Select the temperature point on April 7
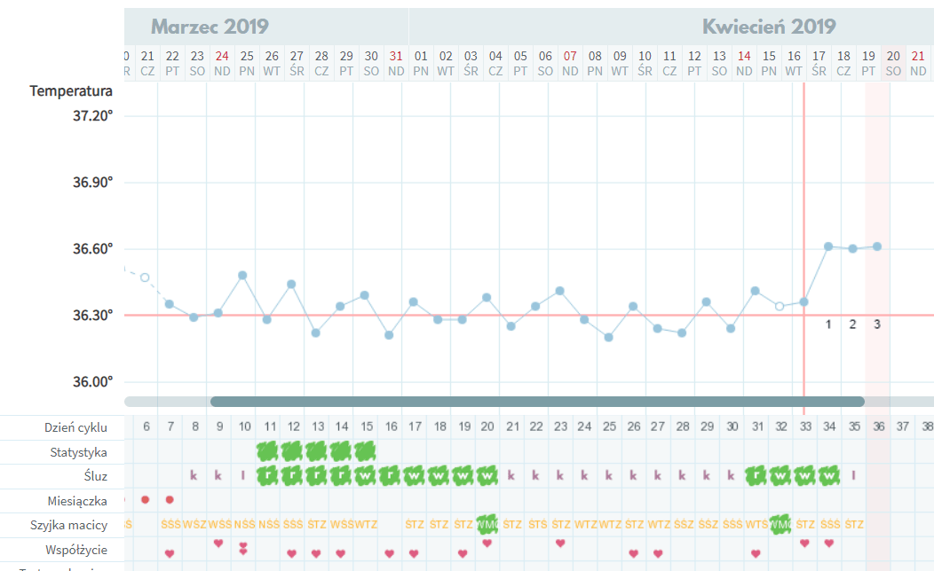The image size is (934, 571). pos(560,291)
